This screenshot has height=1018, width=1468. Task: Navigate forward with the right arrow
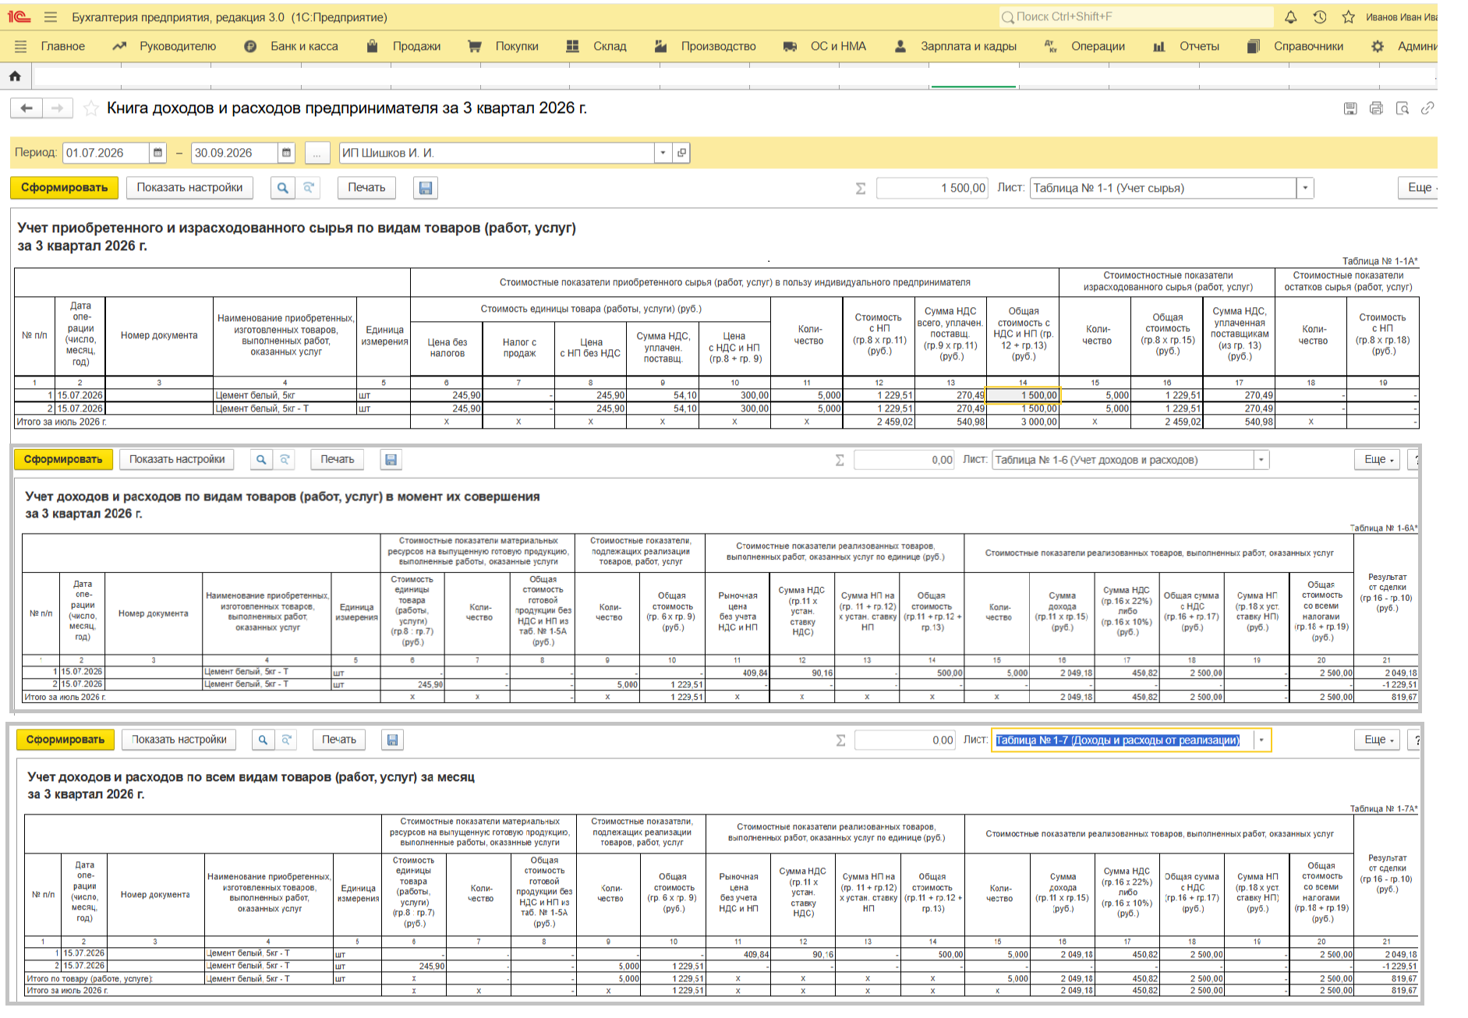58,108
